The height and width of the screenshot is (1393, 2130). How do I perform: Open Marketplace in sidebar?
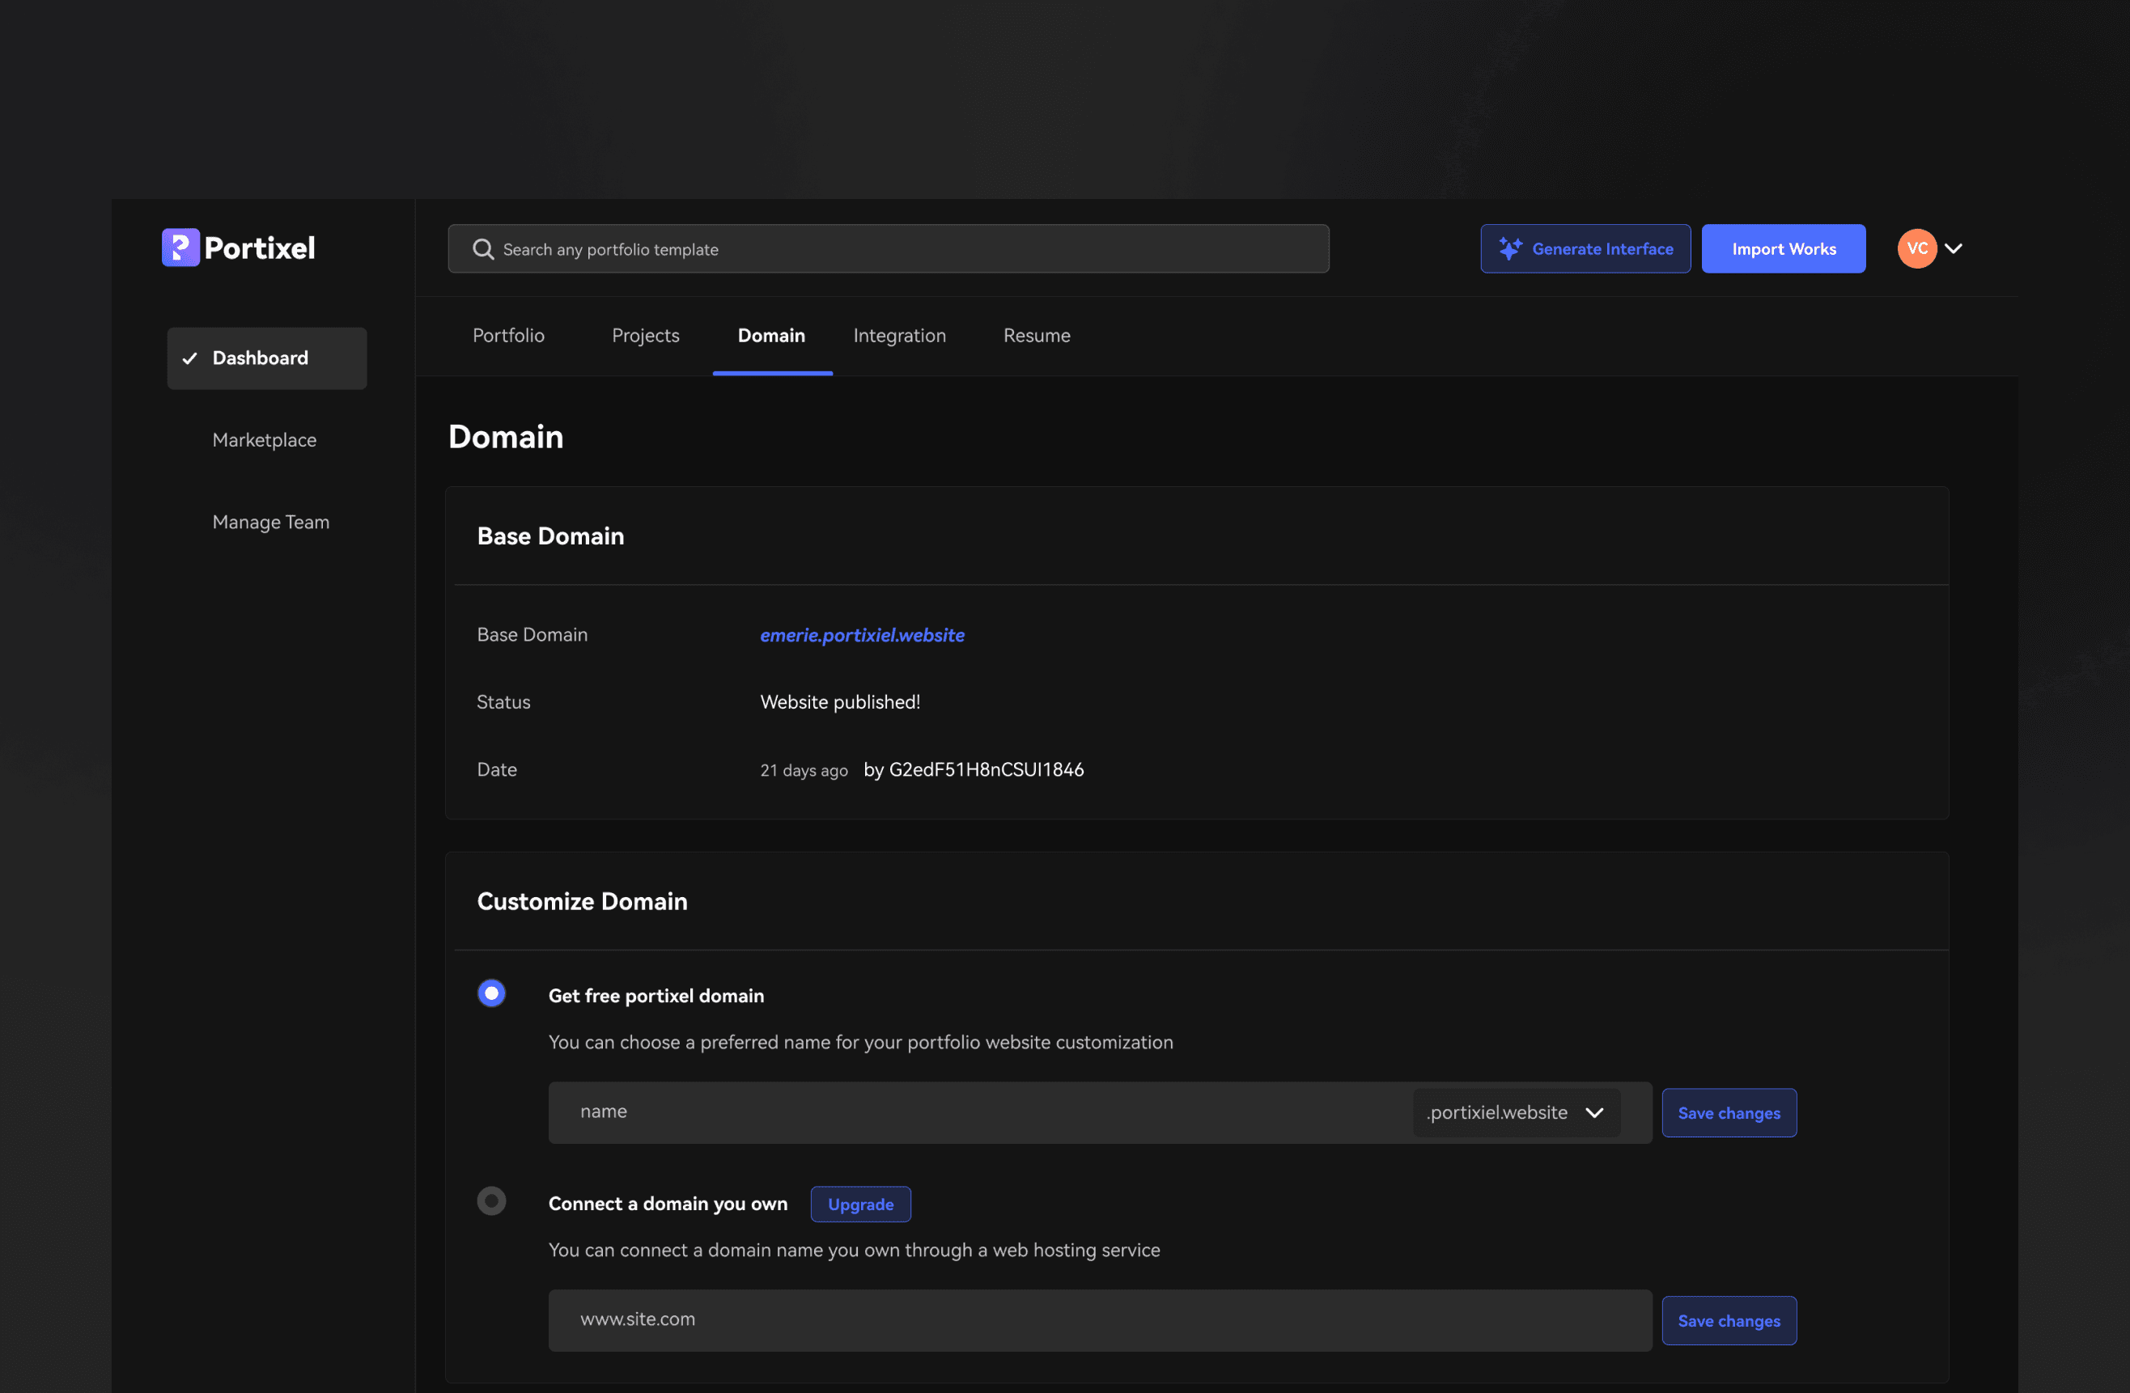point(264,440)
